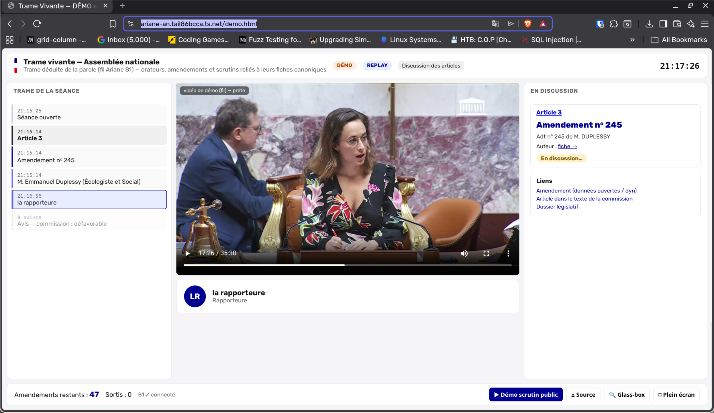Click the Source button
This screenshot has height=413, width=714.
[583, 395]
